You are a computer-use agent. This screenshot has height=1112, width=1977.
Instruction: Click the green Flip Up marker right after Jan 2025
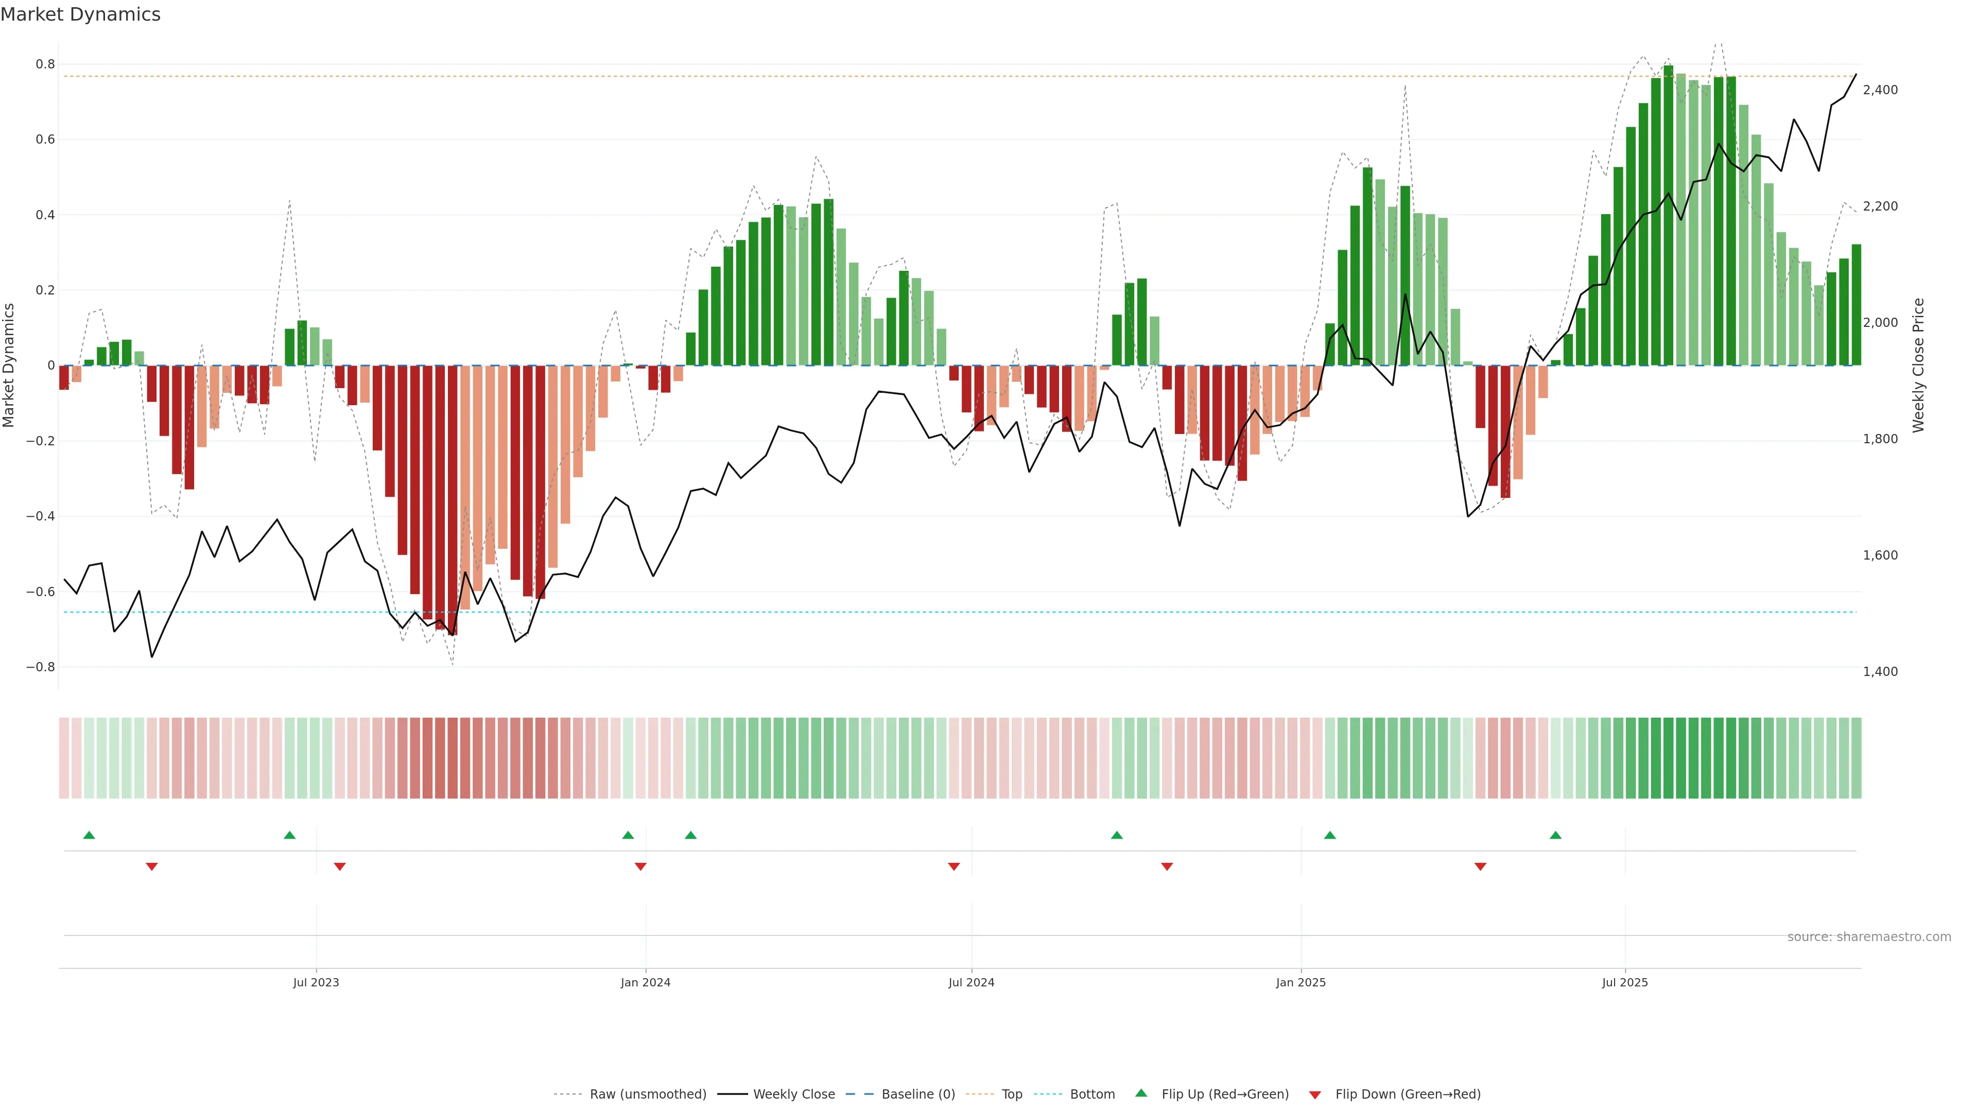tap(1330, 835)
